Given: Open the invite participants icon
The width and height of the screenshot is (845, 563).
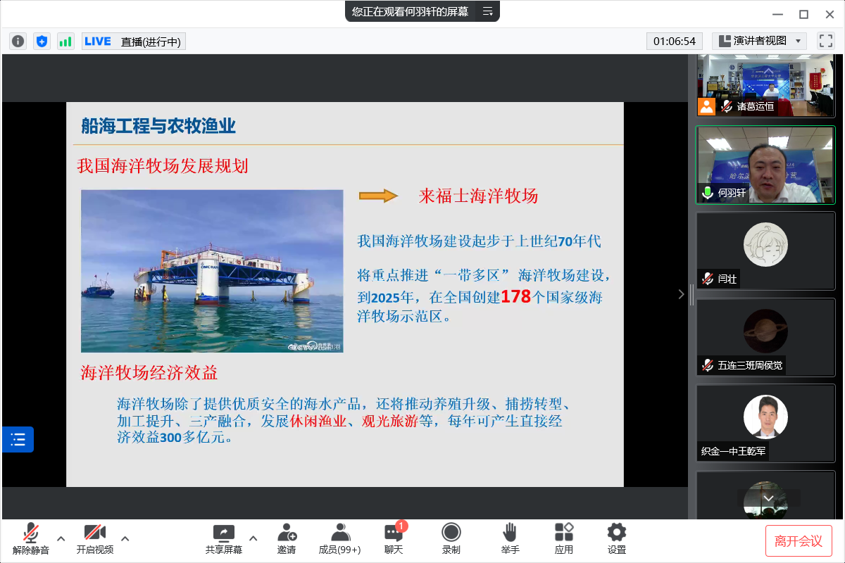Looking at the screenshot, I should (x=287, y=538).
